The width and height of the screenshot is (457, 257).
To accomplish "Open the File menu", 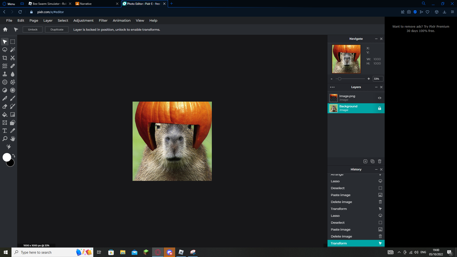I will 9,20.
